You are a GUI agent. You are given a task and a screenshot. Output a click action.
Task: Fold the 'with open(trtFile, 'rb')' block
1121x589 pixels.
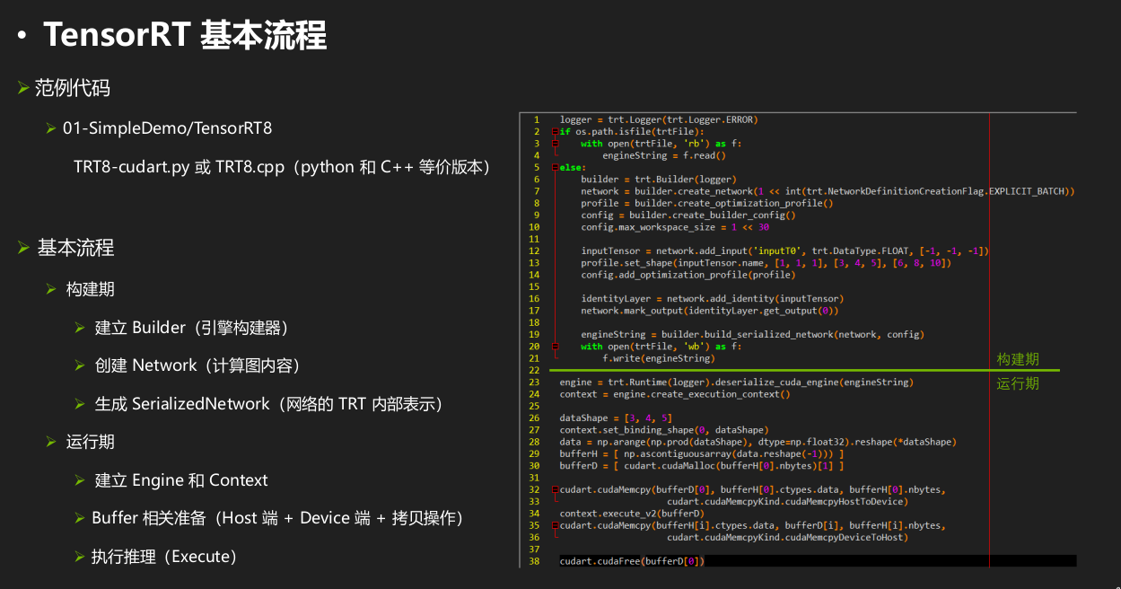[556, 144]
